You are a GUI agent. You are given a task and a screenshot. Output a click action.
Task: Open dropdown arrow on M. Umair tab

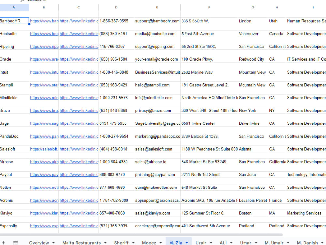tap(288, 243)
